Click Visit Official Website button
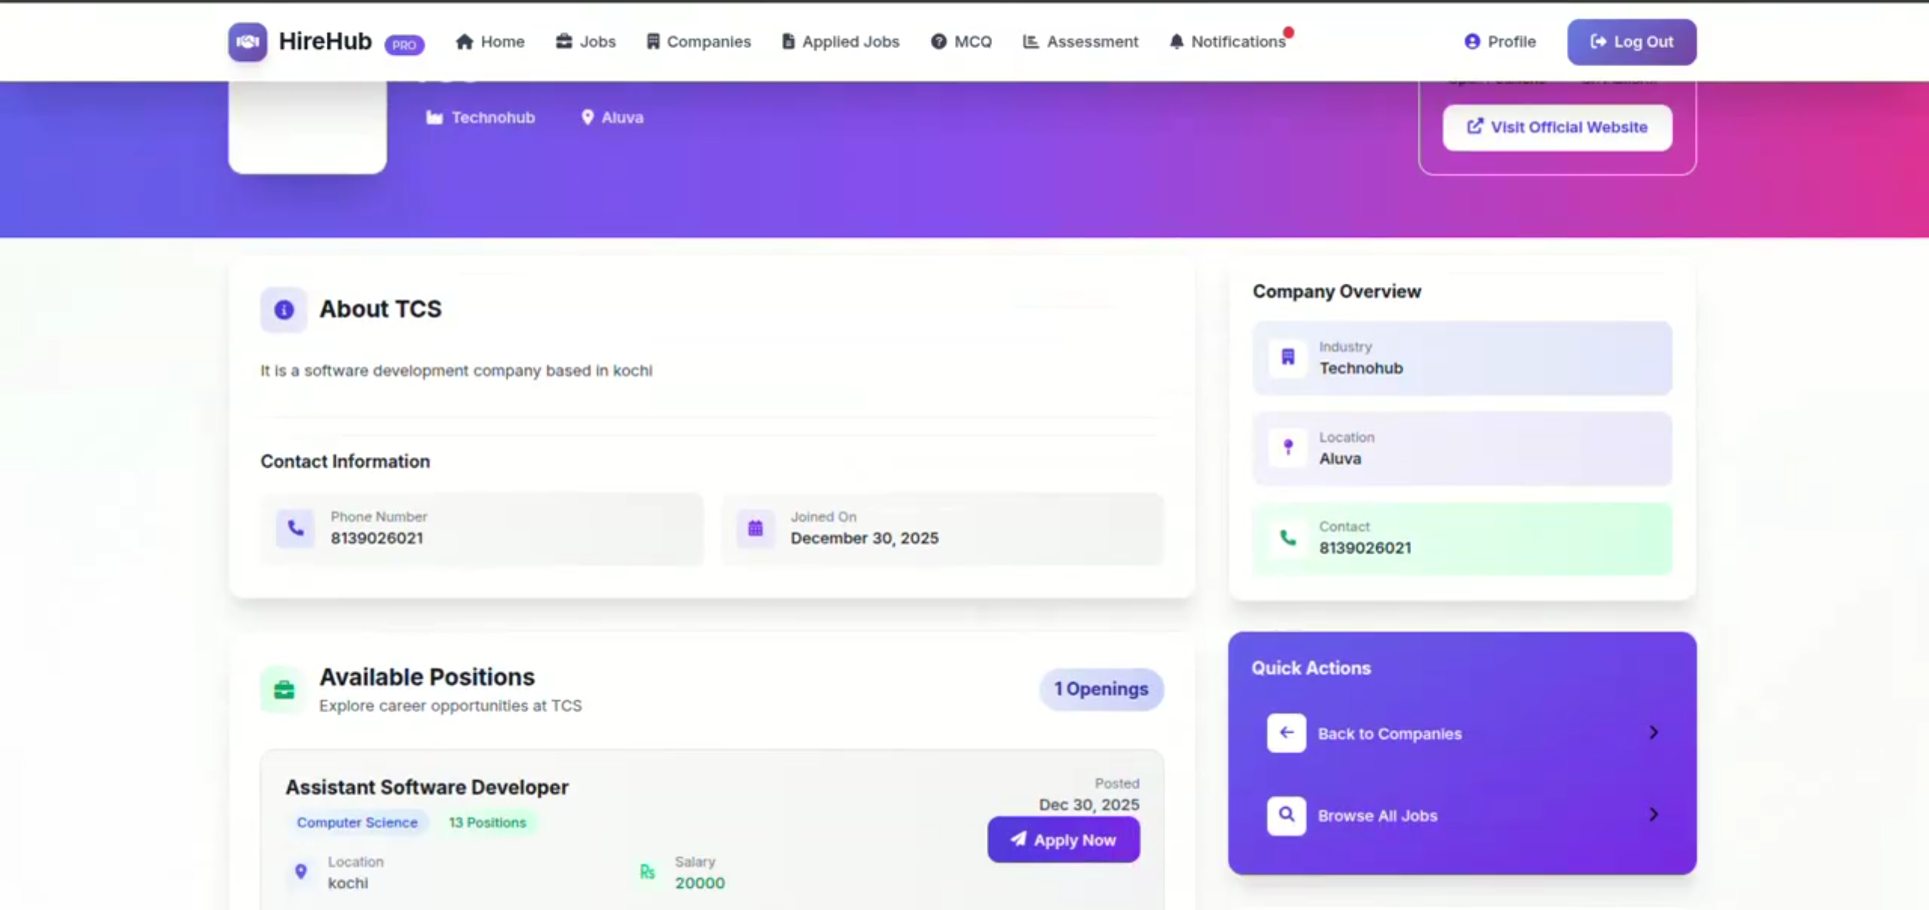The width and height of the screenshot is (1929, 910). pyautogui.click(x=1558, y=127)
